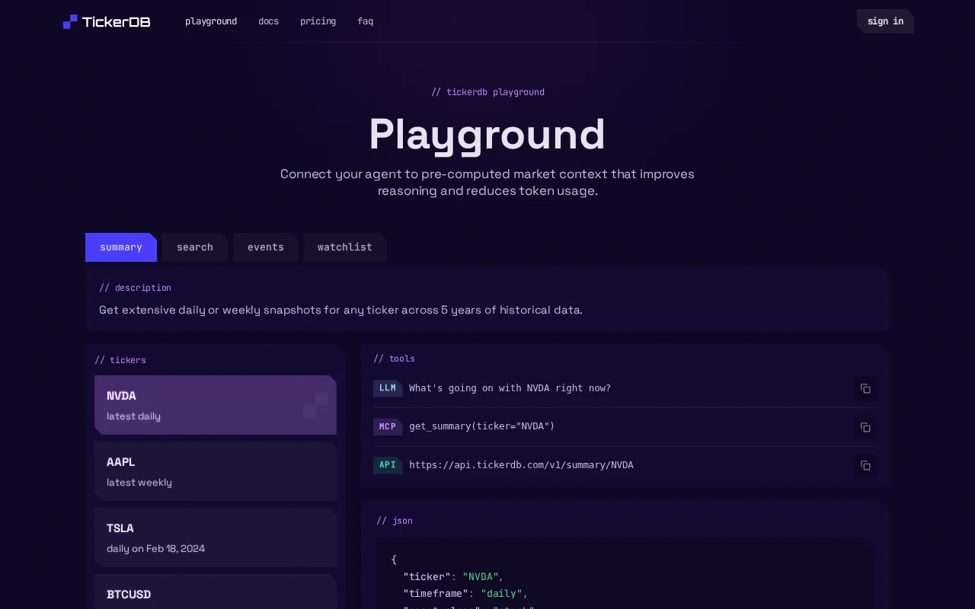975x609 pixels.
Task: Click the "timeframe": "daily" JSON line
Action: pos(465,593)
